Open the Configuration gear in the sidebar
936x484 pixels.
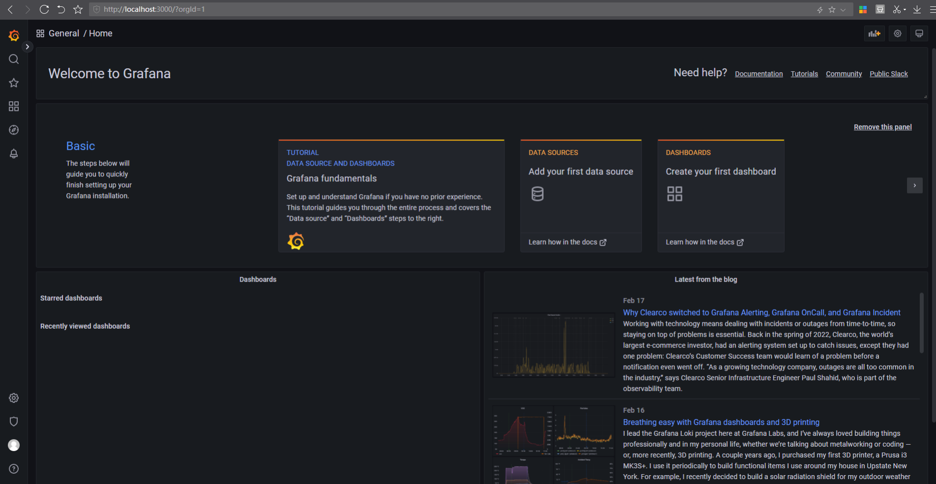coord(14,398)
